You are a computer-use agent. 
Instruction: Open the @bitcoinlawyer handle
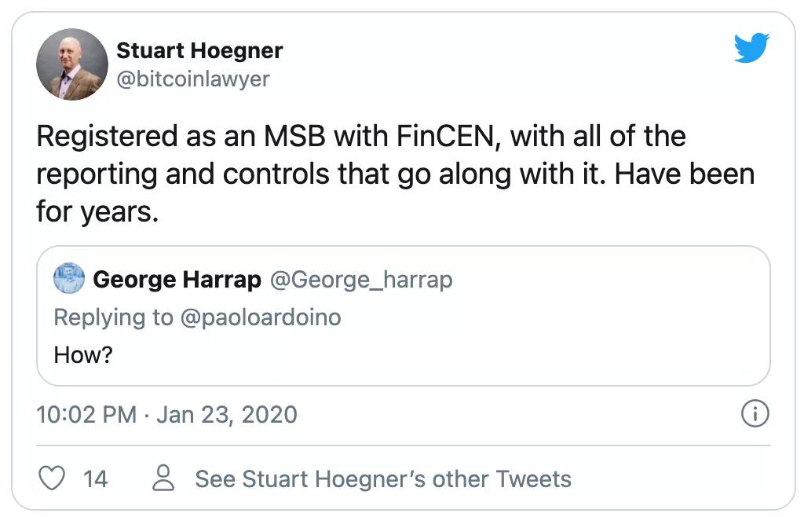point(192,79)
